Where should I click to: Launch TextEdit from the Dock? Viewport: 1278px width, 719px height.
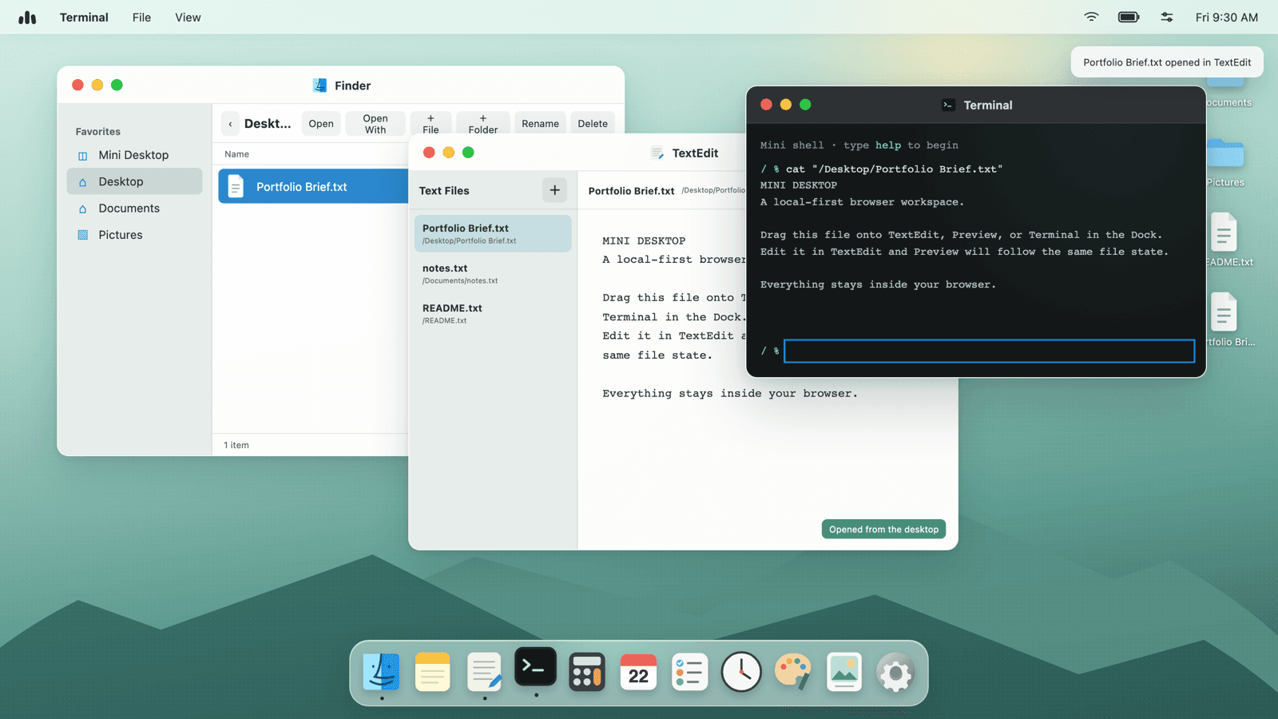pos(484,672)
